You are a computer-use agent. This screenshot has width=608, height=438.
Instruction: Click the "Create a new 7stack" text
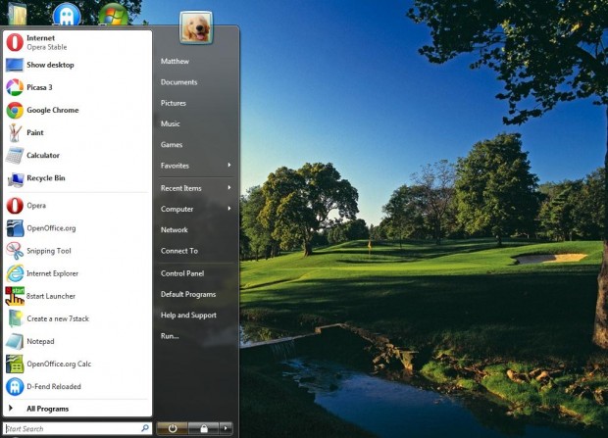(x=58, y=318)
